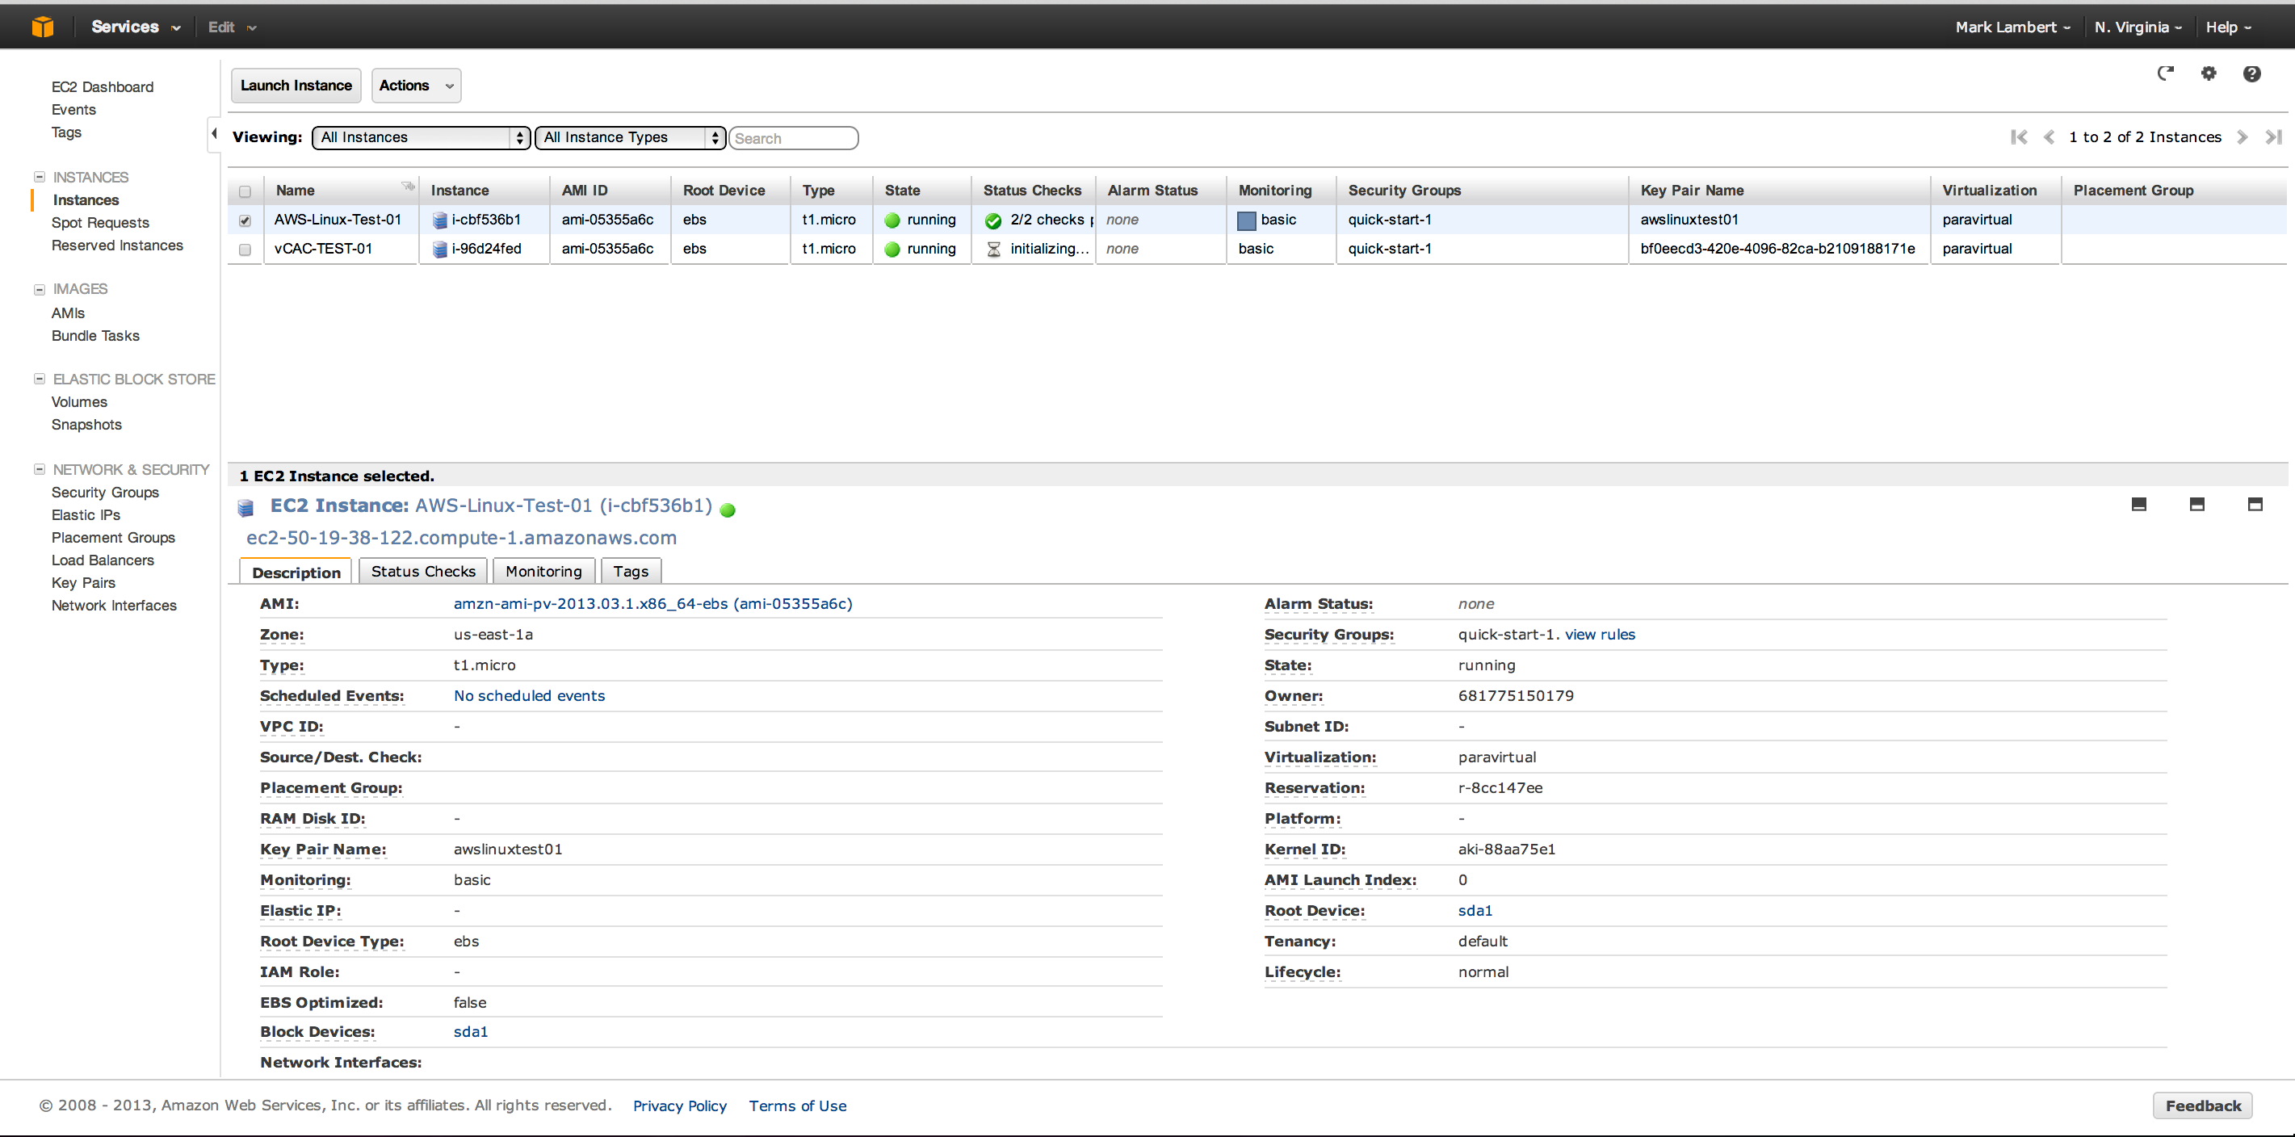Click the Launch Instance button
Screen dimensions: 2295x1137
tap(296, 86)
